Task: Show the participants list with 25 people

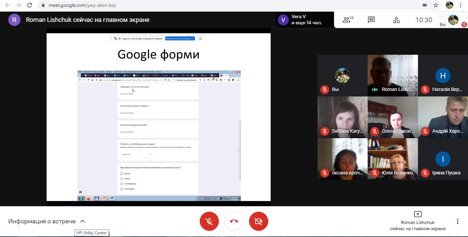Action: pos(348,20)
